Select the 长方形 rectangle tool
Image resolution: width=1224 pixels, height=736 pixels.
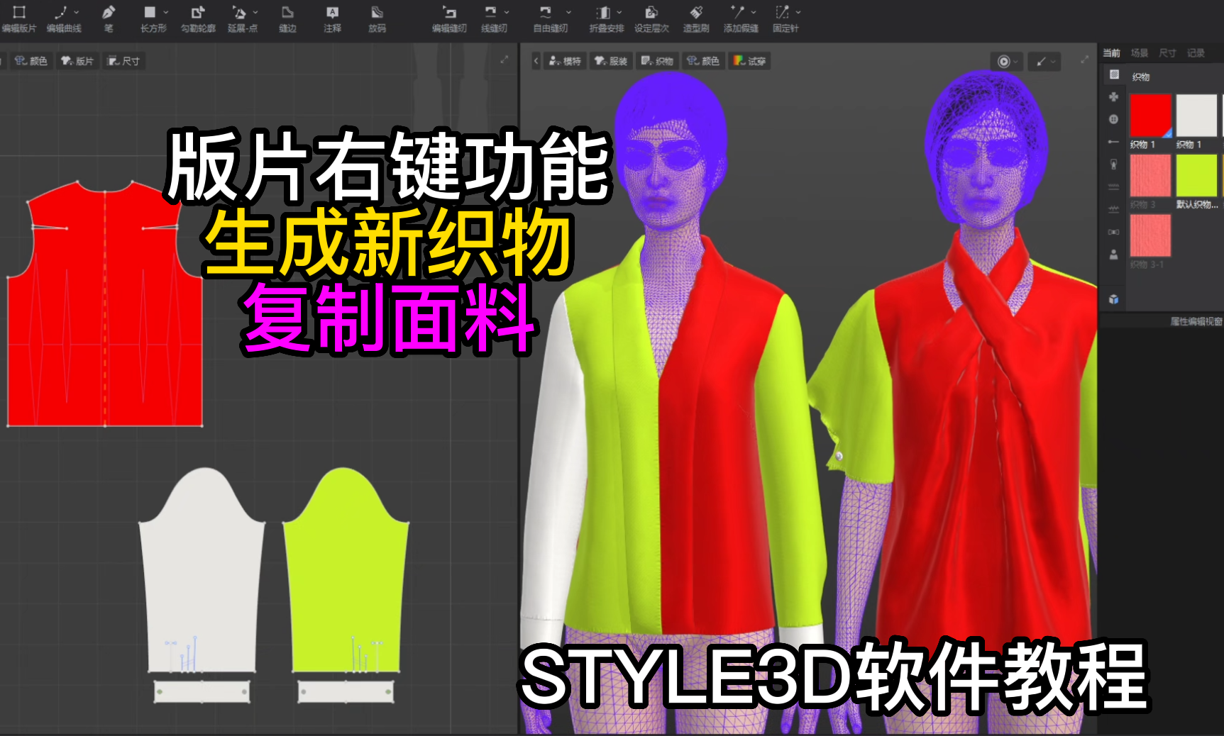coord(152,18)
